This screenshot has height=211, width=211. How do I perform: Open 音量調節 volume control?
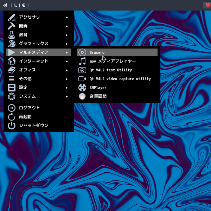117,96
